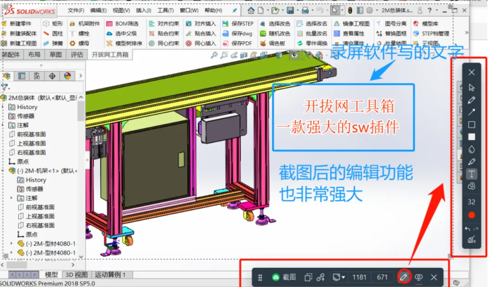
Task: Click the 新建装配体 new assembly command
Action: (19, 34)
